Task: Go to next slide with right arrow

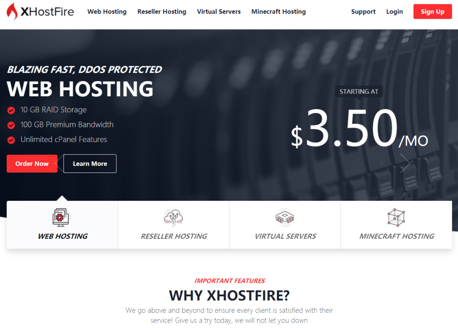Action: tap(405, 163)
